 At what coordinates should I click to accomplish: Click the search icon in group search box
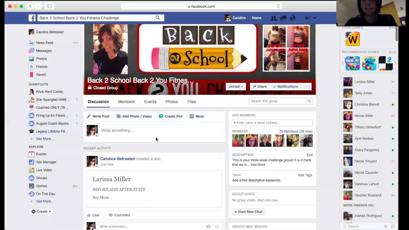309,101
